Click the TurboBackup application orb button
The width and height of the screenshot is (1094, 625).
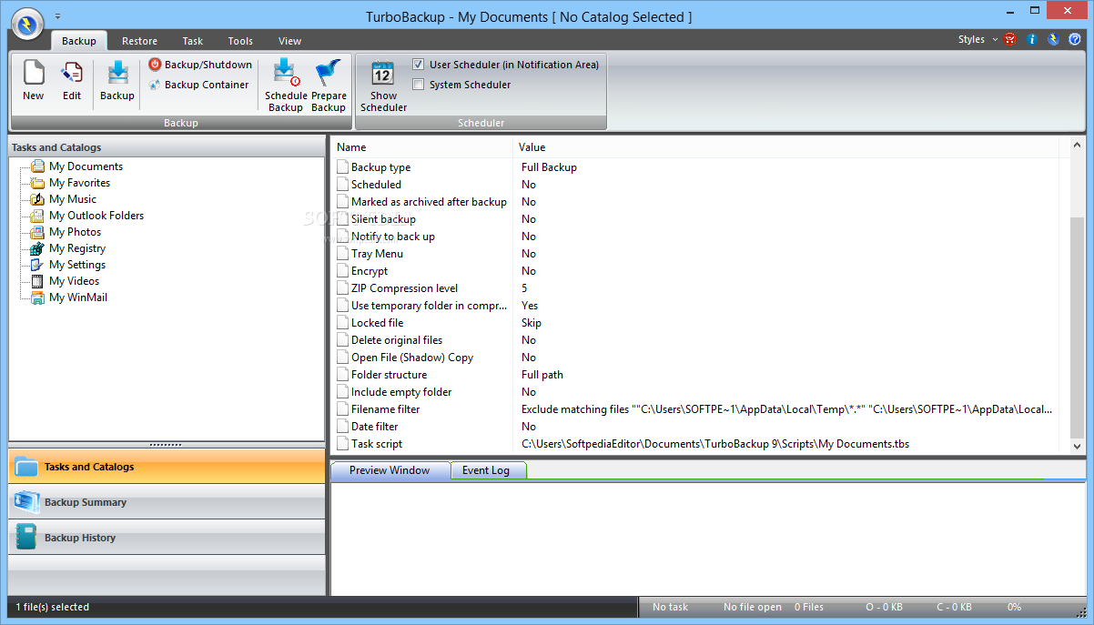coord(26,24)
